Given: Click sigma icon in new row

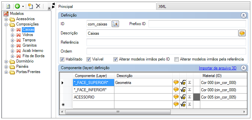Looking at the screenshot, I should (190, 104).
